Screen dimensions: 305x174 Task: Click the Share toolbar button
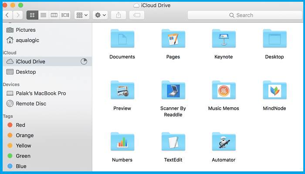click(x=119, y=15)
